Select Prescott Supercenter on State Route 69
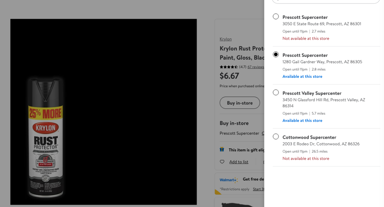This screenshot has height=207, width=384. point(276,17)
